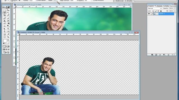This screenshot has width=179, height=100.
Task: Switch to the Paths tab
Action: tap(167, 6)
